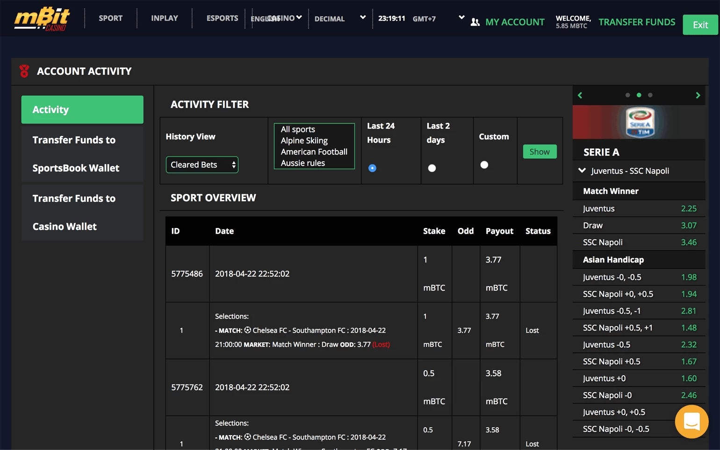Screen dimensions: 720x450
Task: Collapse the Juventus - SSC Napoli match
Action: pos(582,171)
